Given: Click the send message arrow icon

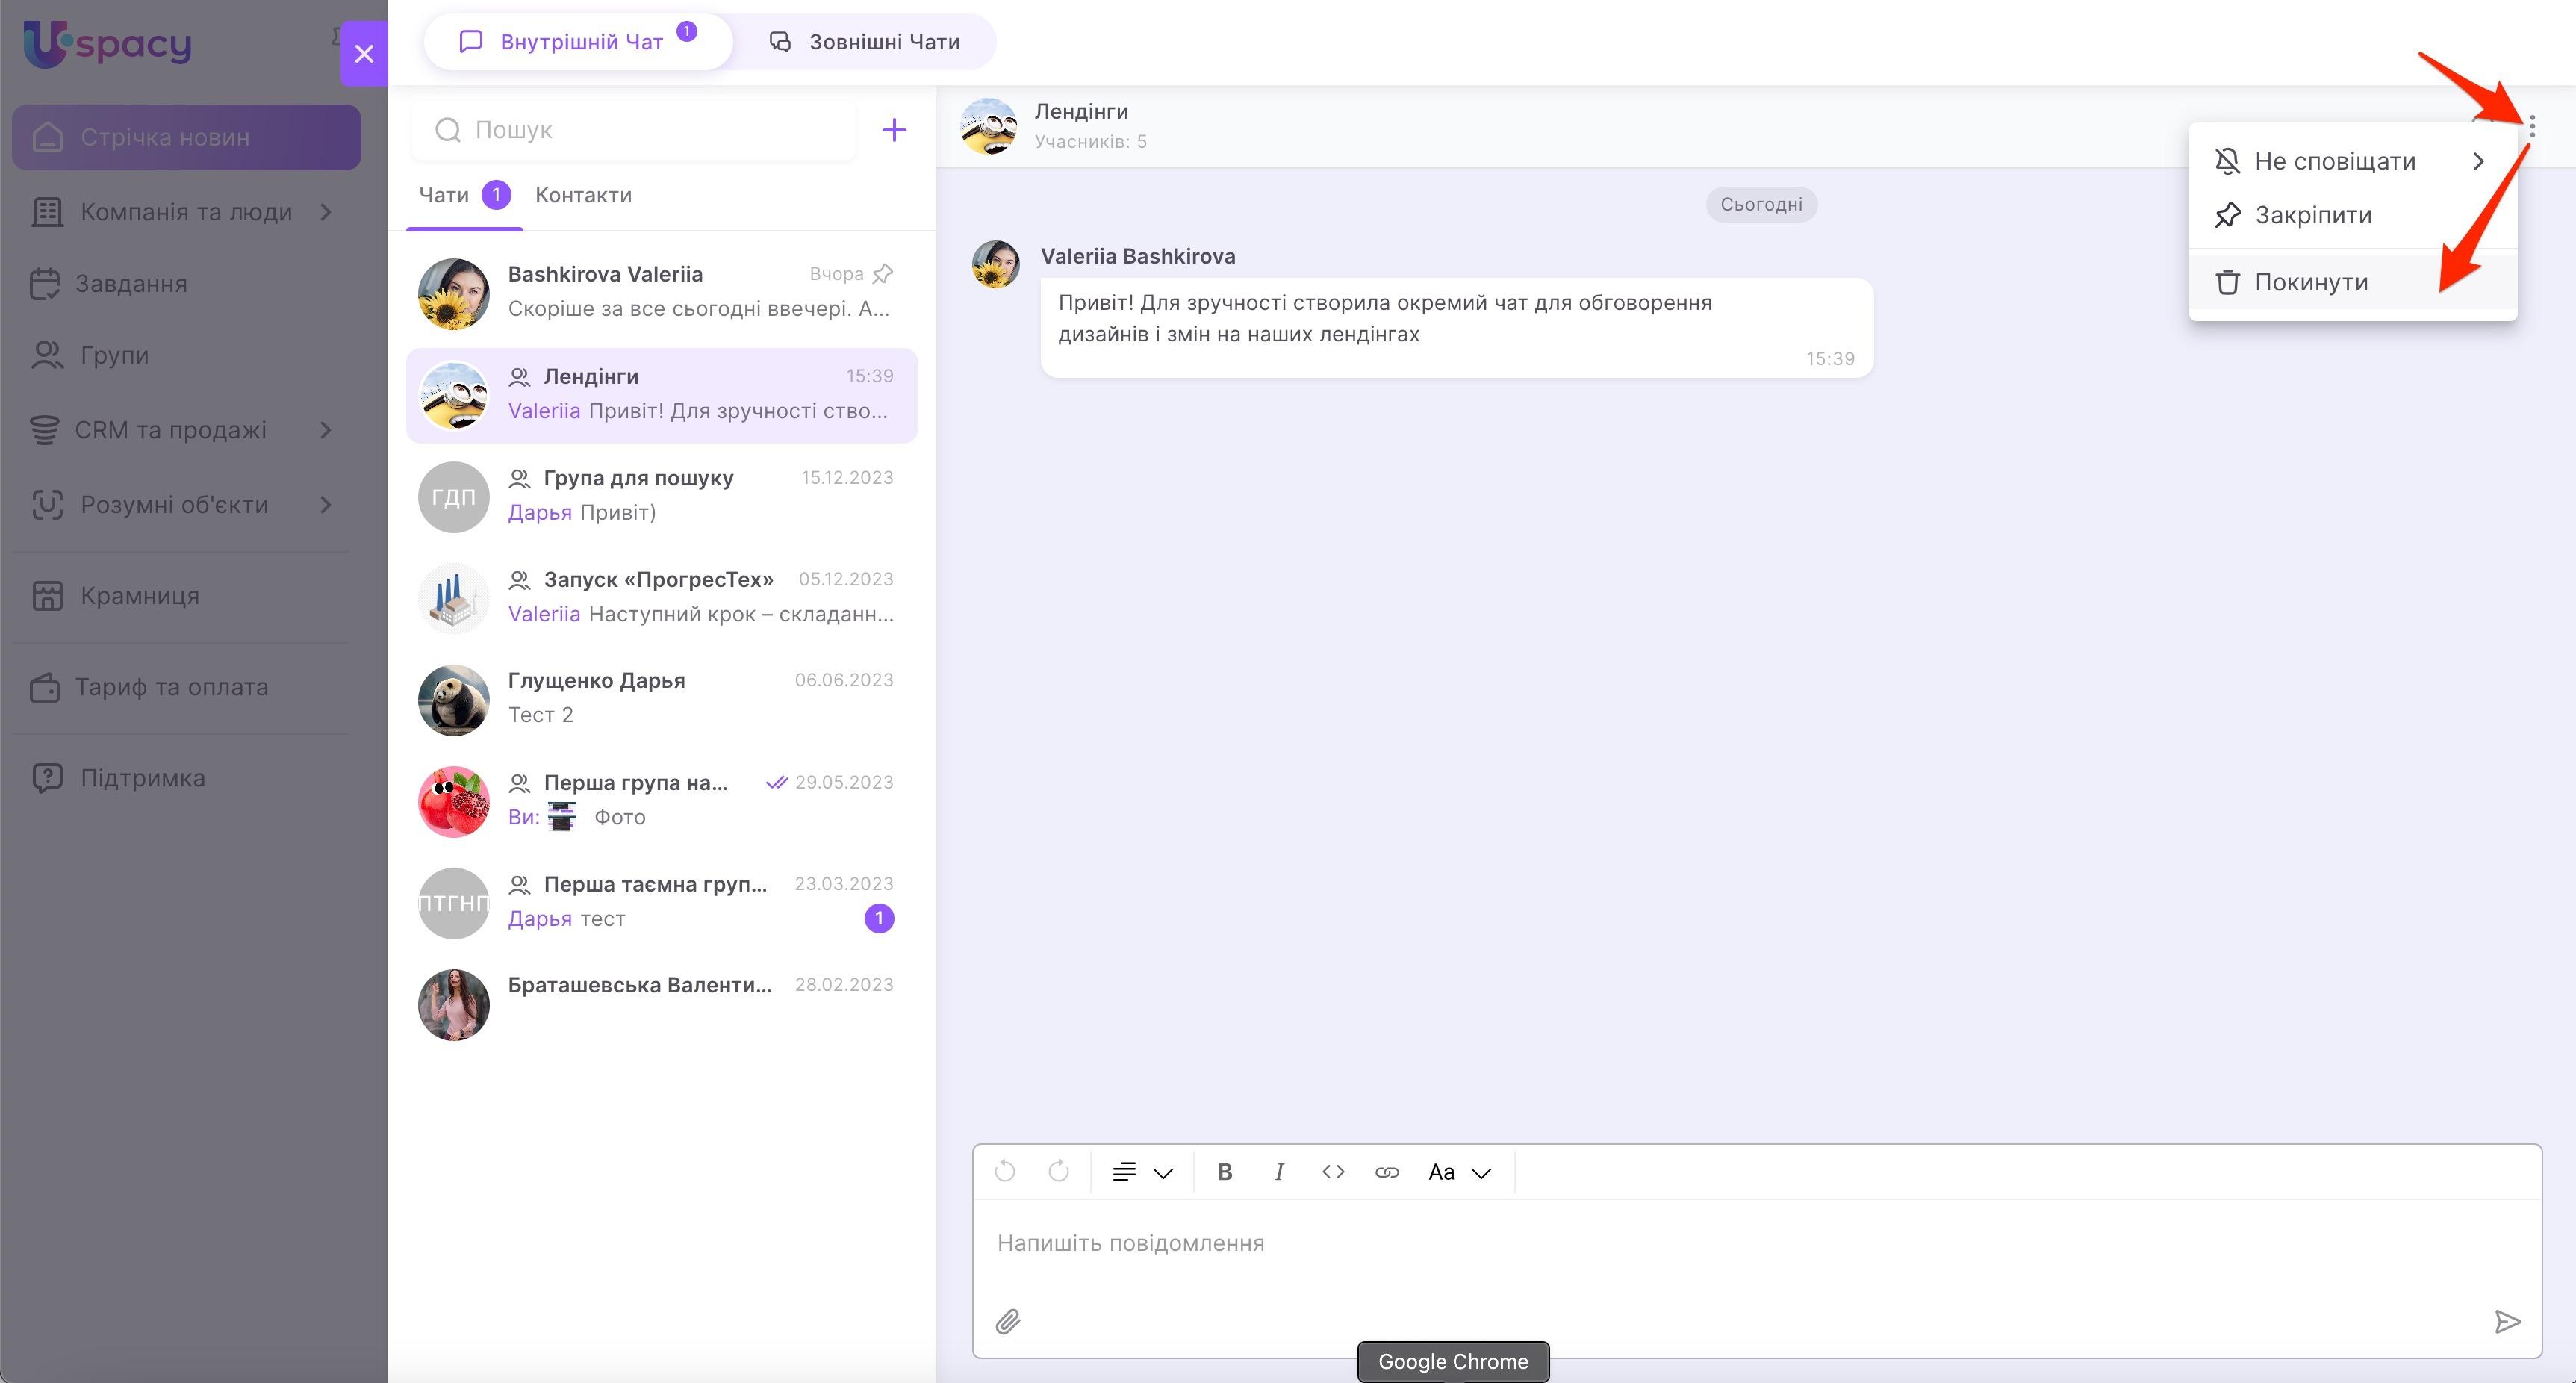Looking at the screenshot, I should click(2506, 1321).
